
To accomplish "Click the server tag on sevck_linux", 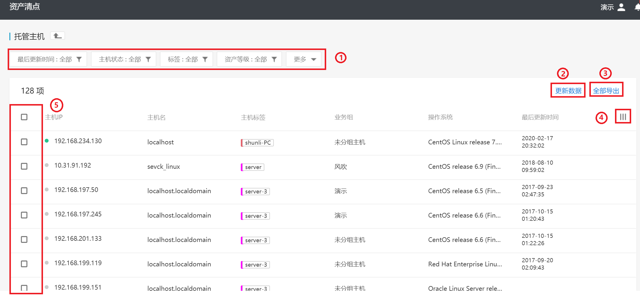I will point(253,167).
